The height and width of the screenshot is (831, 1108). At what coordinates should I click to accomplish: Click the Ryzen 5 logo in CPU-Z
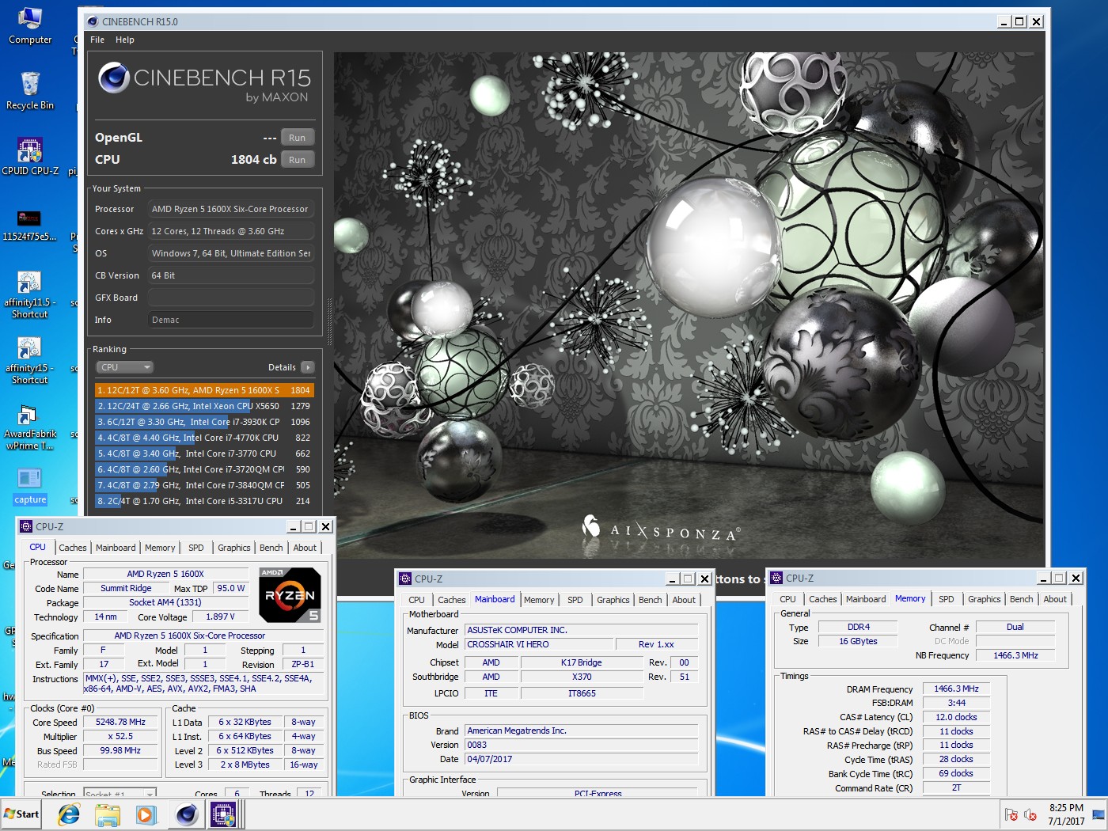pyautogui.click(x=290, y=594)
